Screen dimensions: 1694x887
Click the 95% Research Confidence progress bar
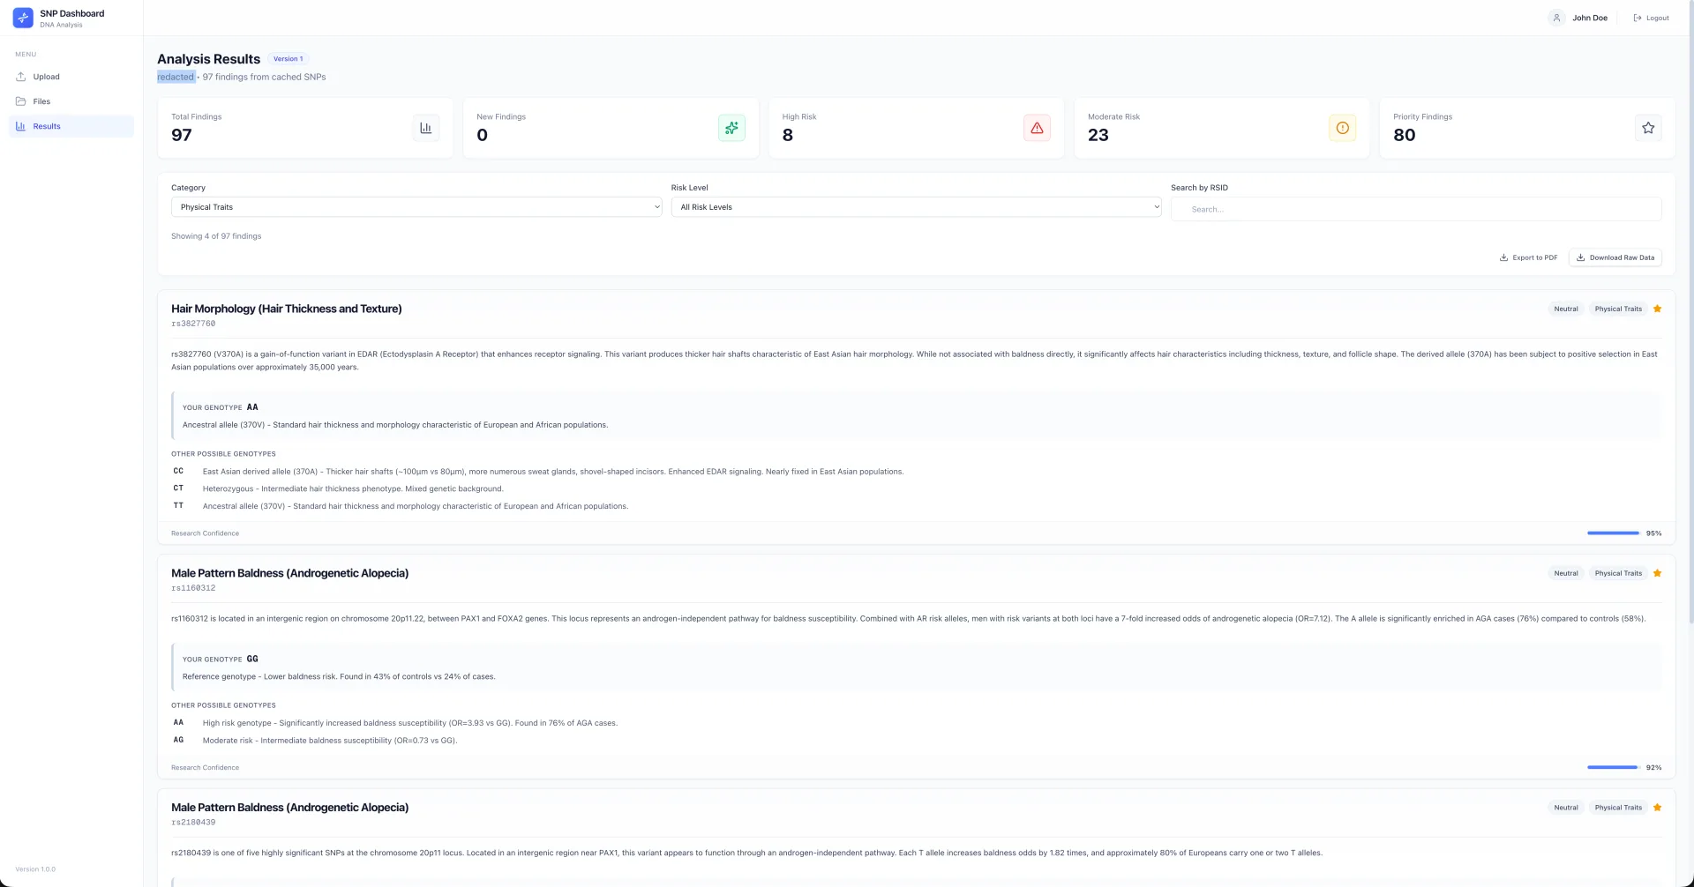[x=1612, y=533]
